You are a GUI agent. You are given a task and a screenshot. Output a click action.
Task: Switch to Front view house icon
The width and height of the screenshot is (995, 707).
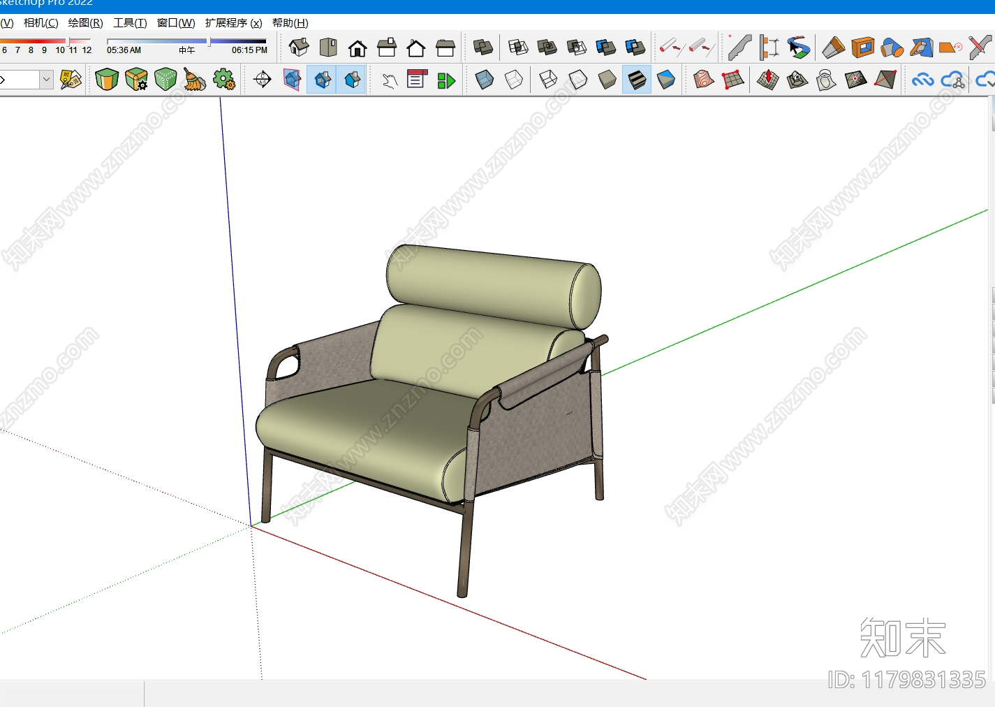(x=358, y=48)
